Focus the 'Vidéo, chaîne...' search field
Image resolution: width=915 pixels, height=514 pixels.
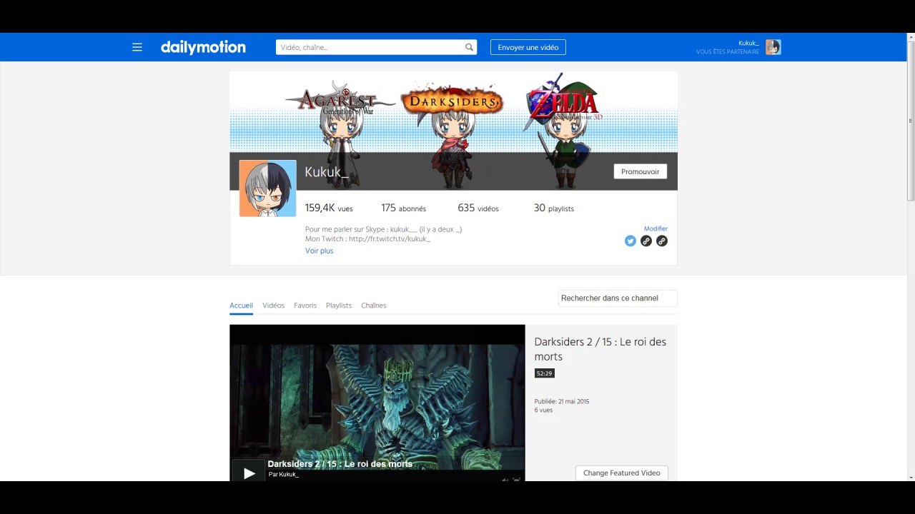pos(370,47)
